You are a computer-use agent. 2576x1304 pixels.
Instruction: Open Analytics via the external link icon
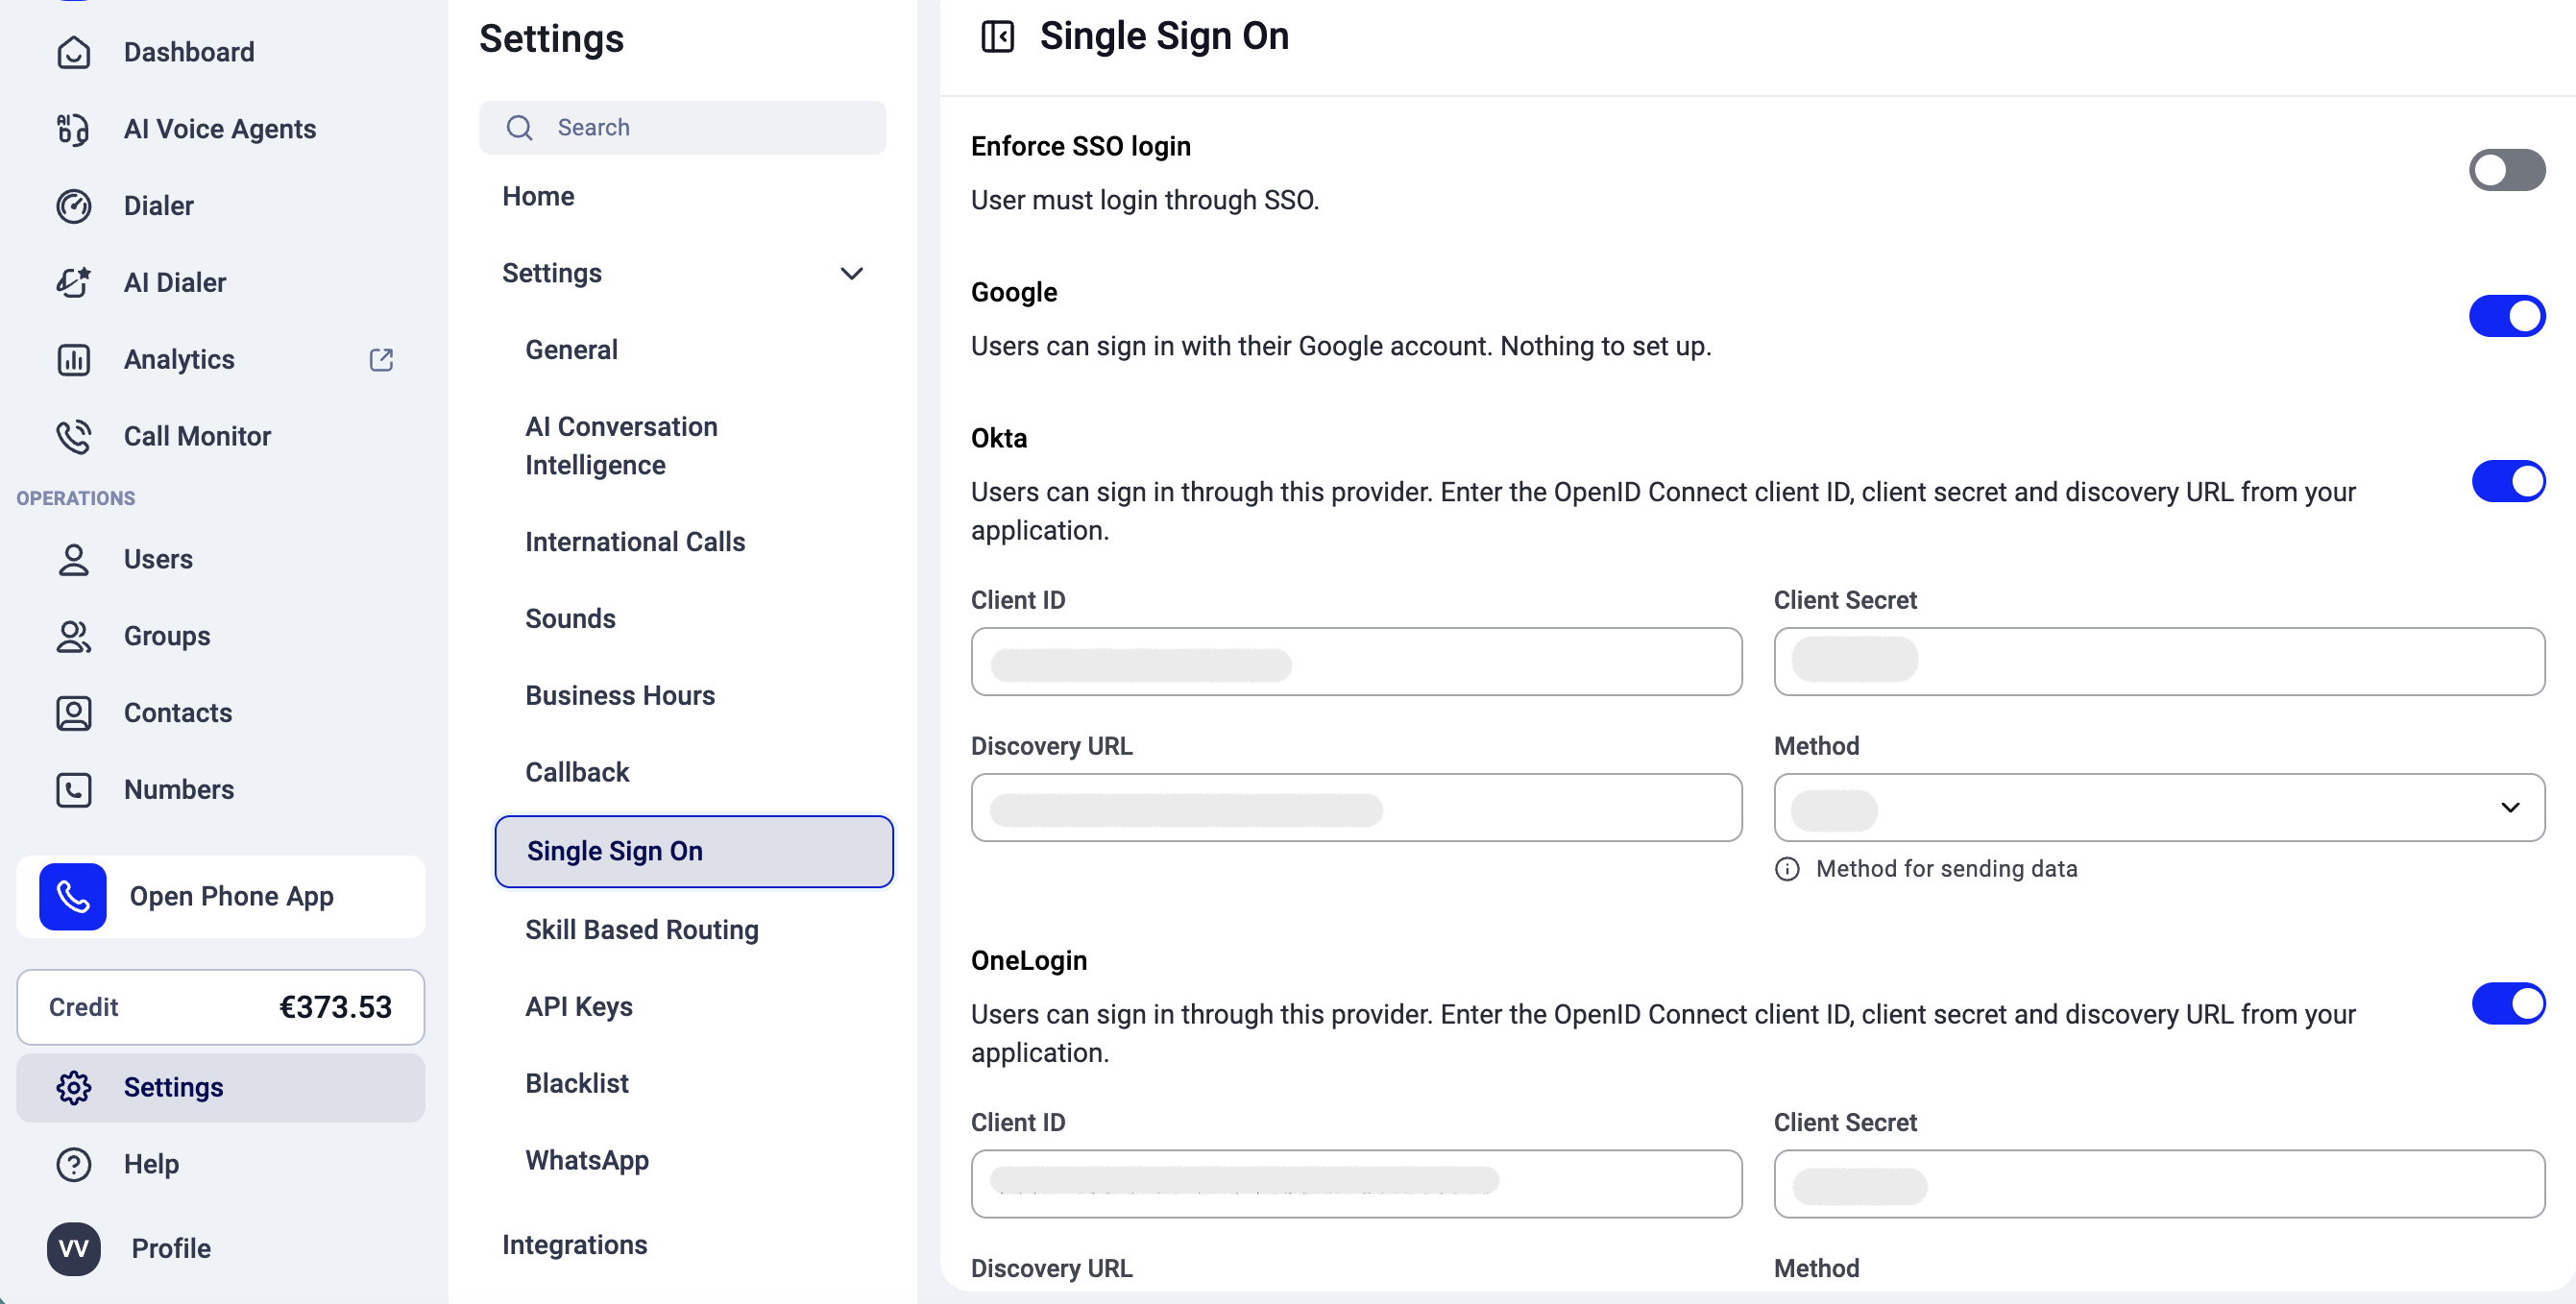click(381, 360)
